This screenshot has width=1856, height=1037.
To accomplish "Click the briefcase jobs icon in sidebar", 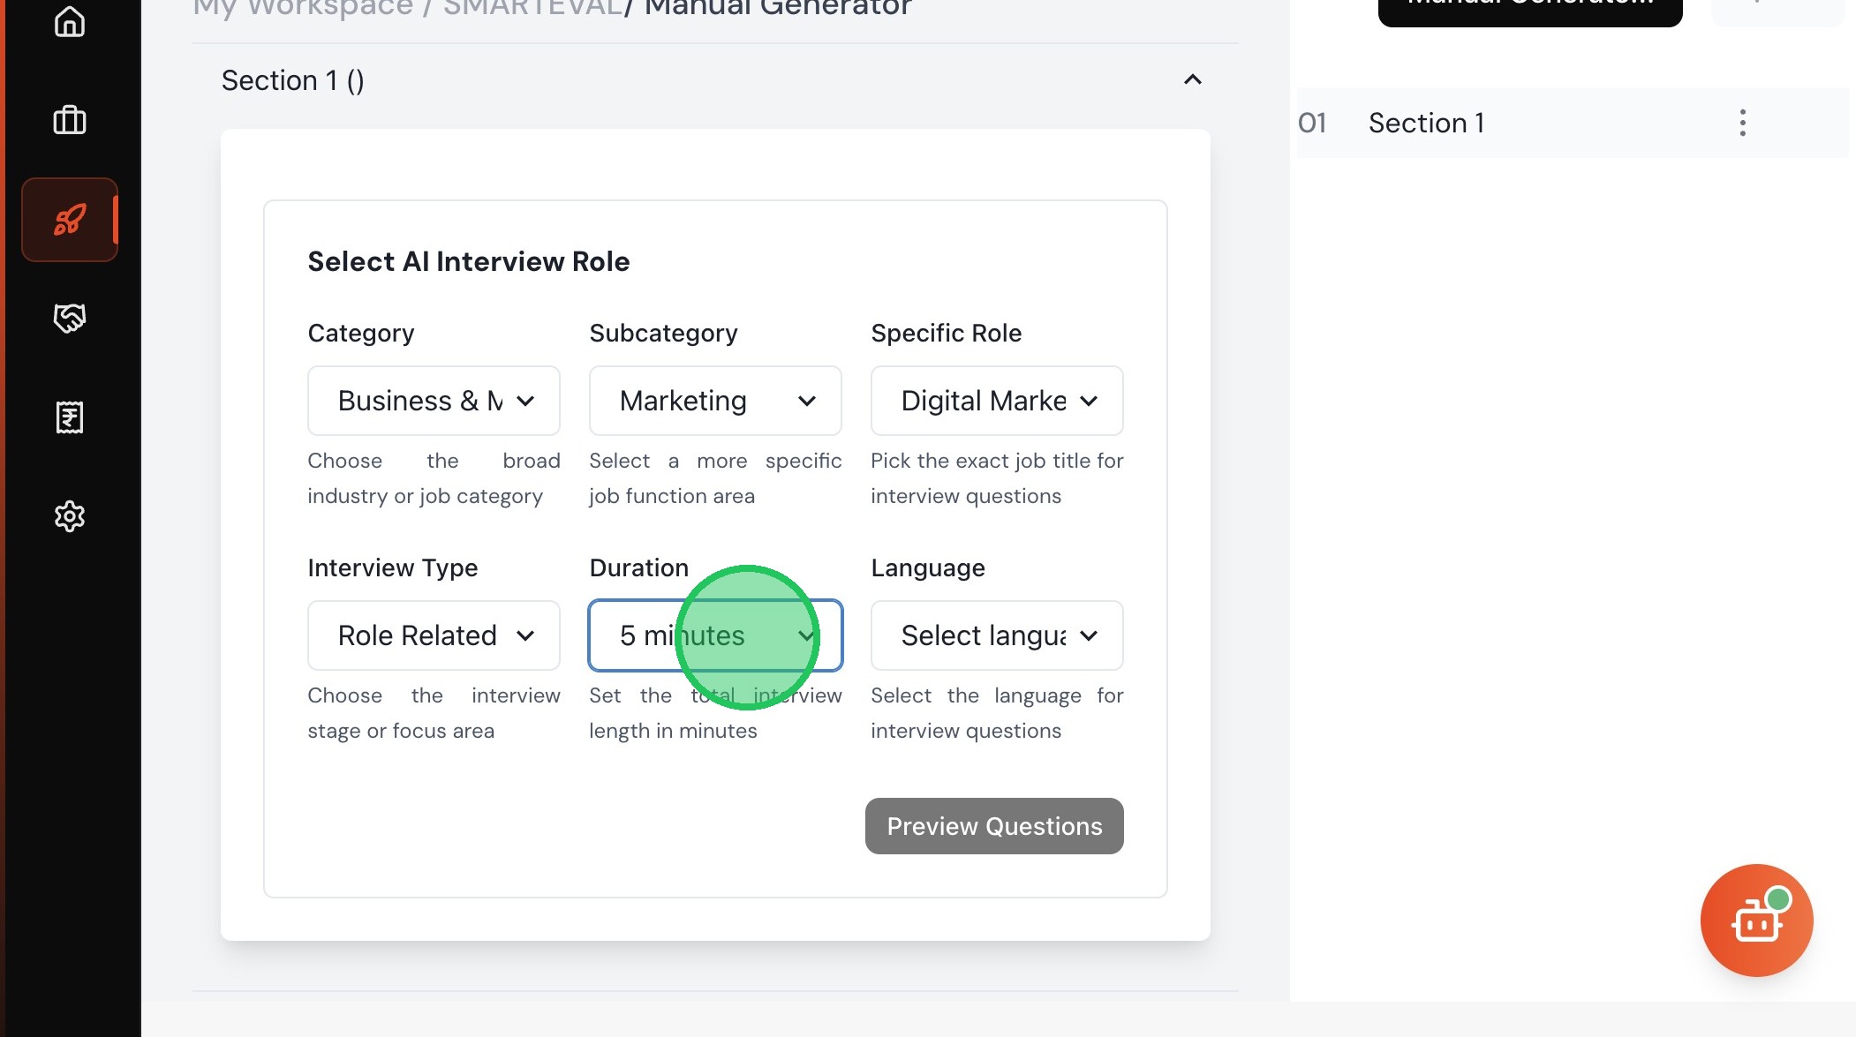I will [x=70, y=120].
